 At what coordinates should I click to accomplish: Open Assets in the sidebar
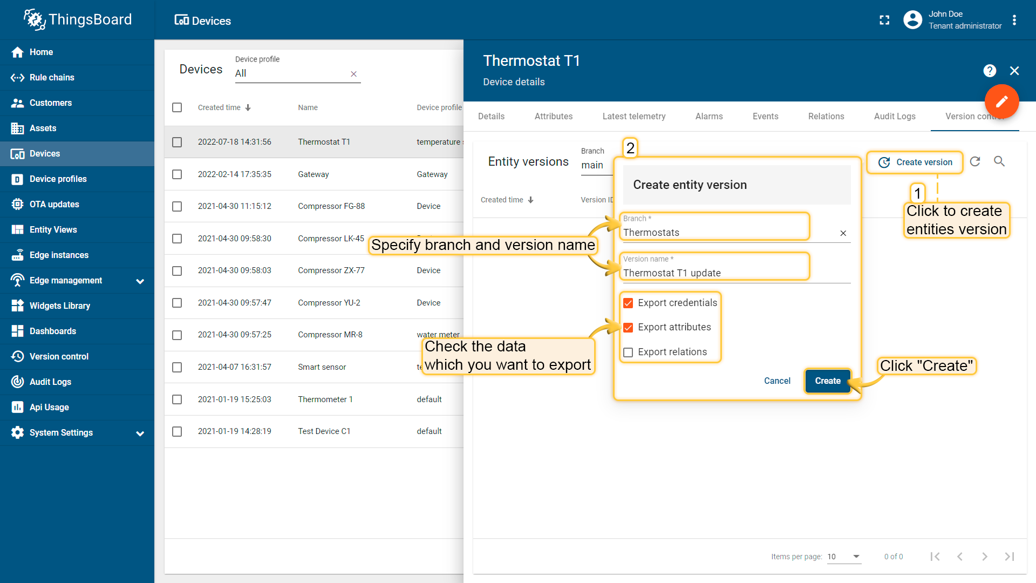tap(77, 128)
